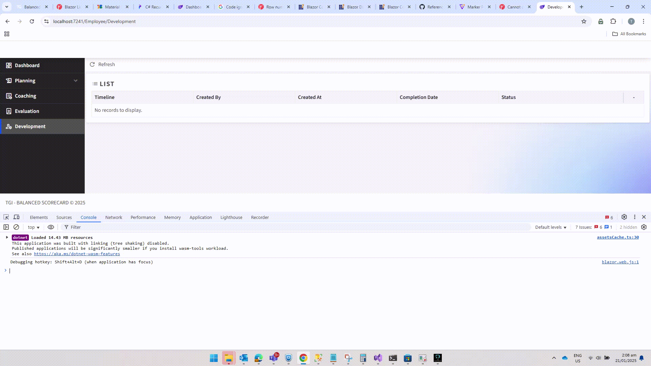This screenshot has height=366, width=651.
Task: Open the blazor.web.js:1 source link
Action: 620,262
